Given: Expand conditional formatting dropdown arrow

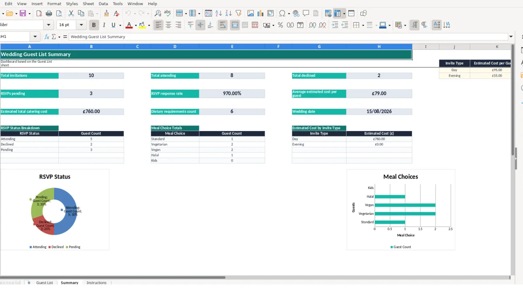Looking at the screenshot, I should (405, 25).
